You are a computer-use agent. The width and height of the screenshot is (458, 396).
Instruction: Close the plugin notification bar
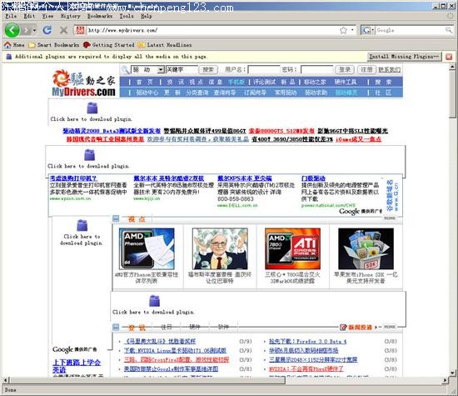(449, 57)
